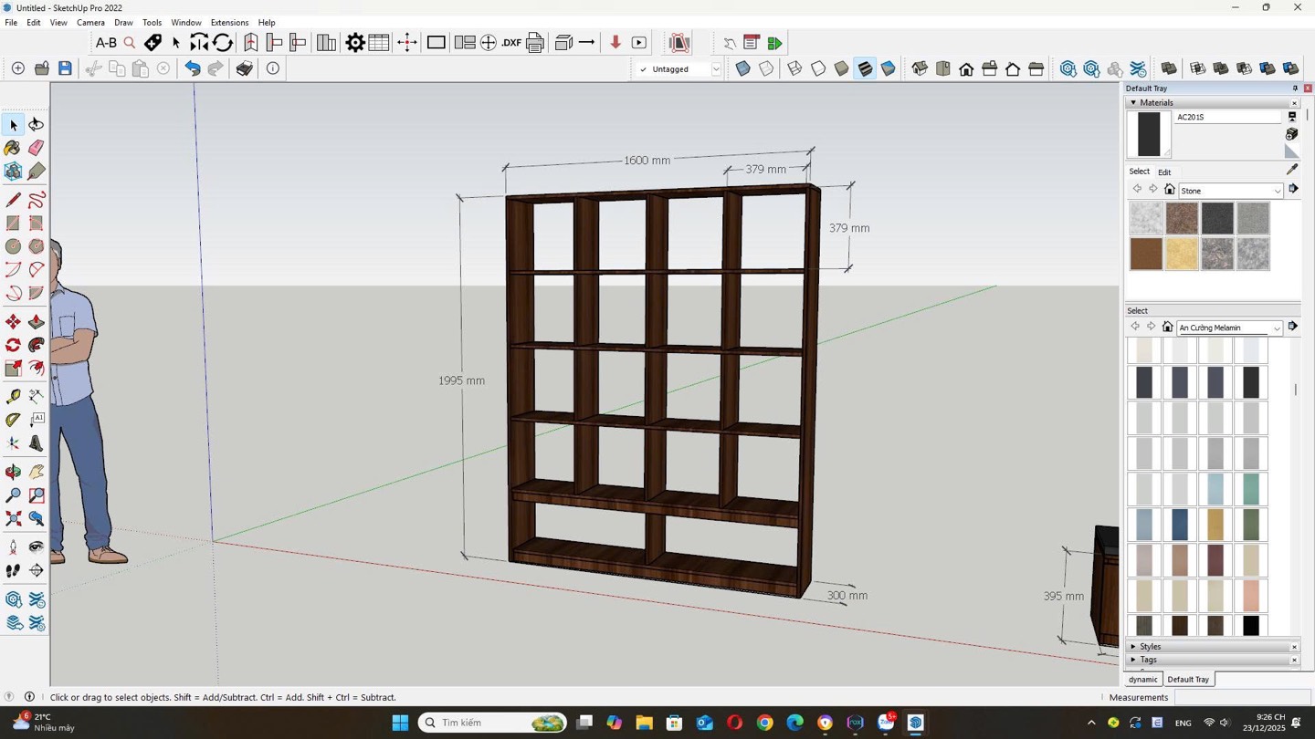Activate the Move tool
This screenshot has width=1315, height=739.
13,321
